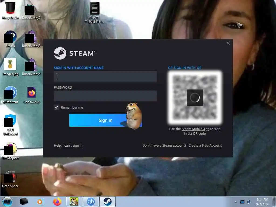The image size is (276, 207).
Task: Switch to Steam in the taskbar
Action: tap(107, 202)
